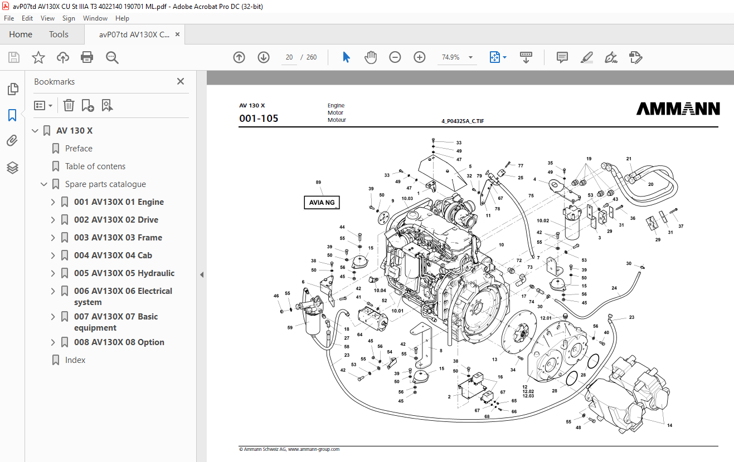
Task: Select the highlight text pen tool
Action: click(587, 57)
